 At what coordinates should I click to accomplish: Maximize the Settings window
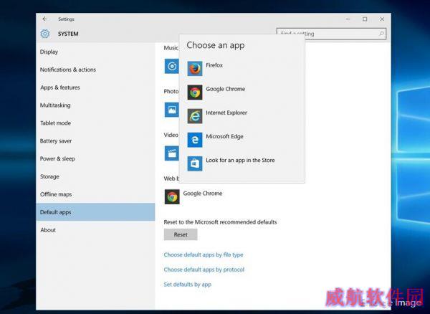pyautogui.click(x=365, y=19)
